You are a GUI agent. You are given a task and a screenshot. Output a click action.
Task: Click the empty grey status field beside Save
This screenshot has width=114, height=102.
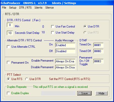[58, 93]
